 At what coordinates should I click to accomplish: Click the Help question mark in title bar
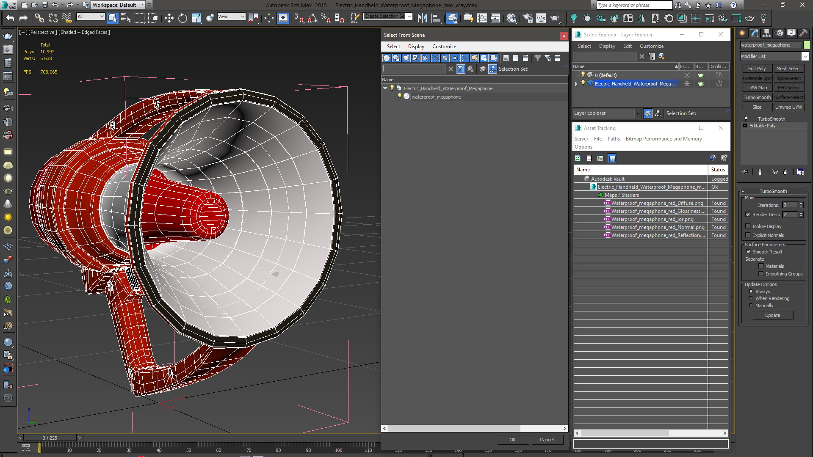click(733, 5)
